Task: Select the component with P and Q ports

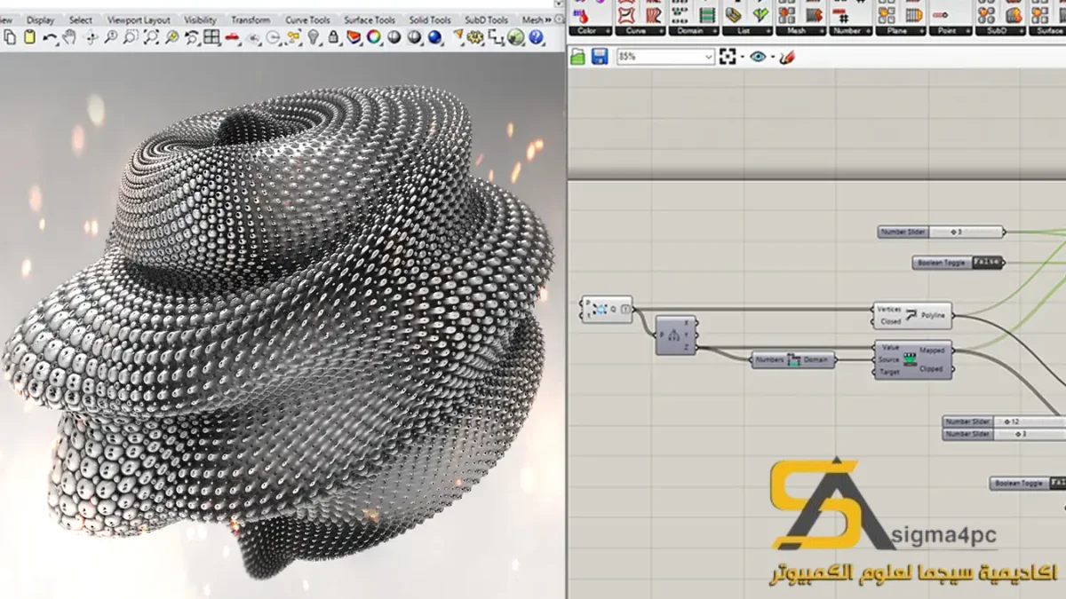Action: pyautogui.click(x=607, y=309)
